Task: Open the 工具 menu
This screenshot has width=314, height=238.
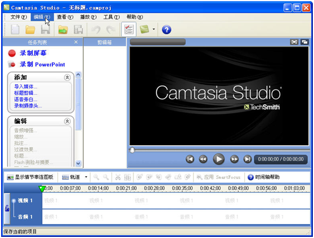Action: tap(111, 17)
